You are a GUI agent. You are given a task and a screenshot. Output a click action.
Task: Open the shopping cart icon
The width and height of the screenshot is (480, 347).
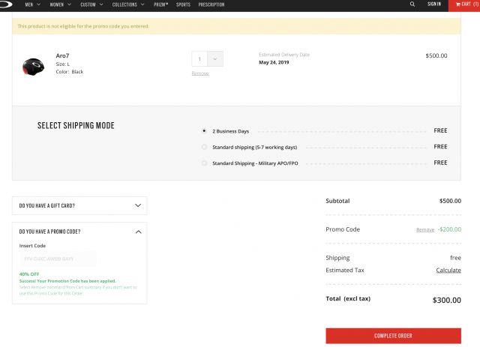458,4
